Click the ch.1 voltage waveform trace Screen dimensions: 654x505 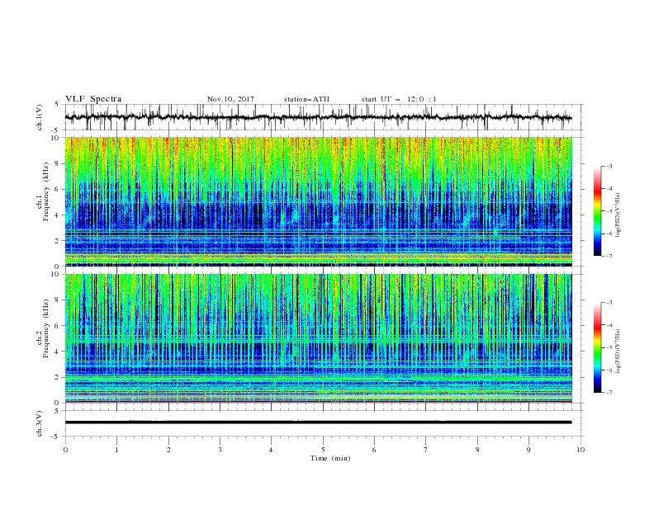(318, 117)
